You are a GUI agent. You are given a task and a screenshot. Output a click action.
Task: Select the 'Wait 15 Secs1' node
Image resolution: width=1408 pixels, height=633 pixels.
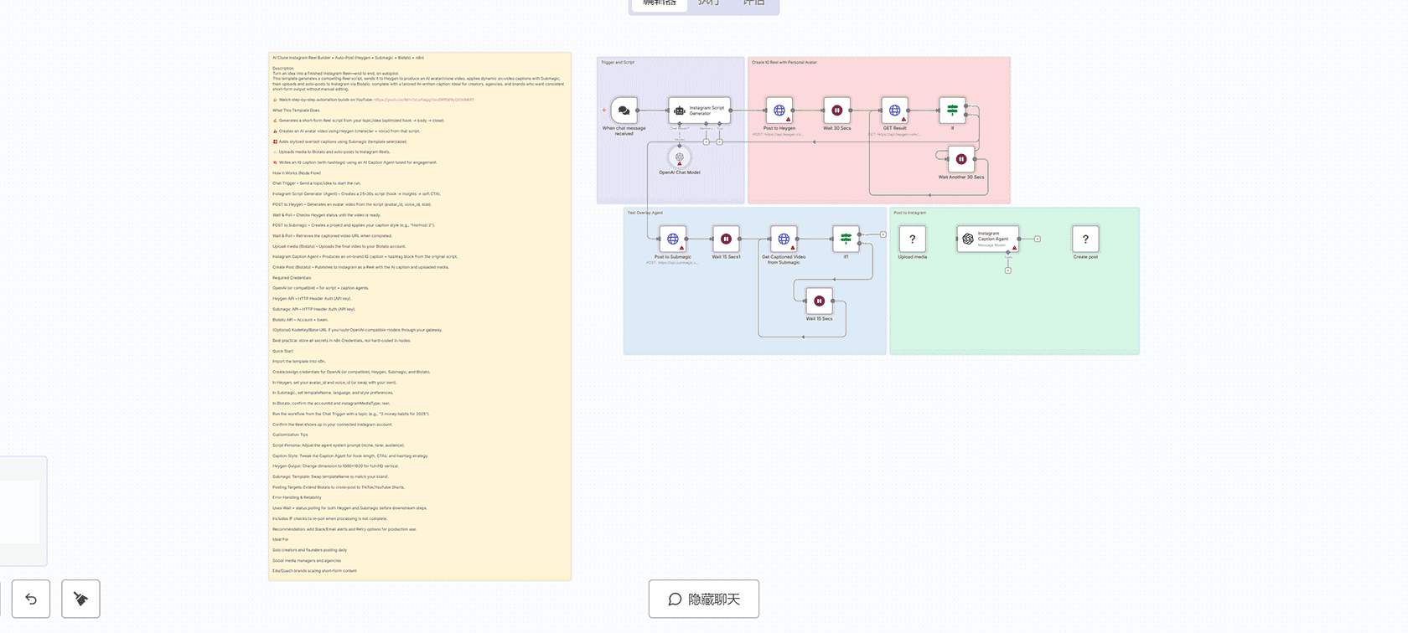click(726, 239)
